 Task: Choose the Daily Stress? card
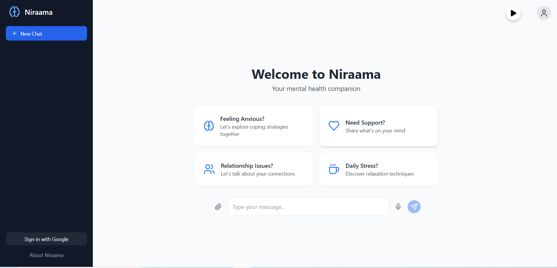tap(379, 169)
